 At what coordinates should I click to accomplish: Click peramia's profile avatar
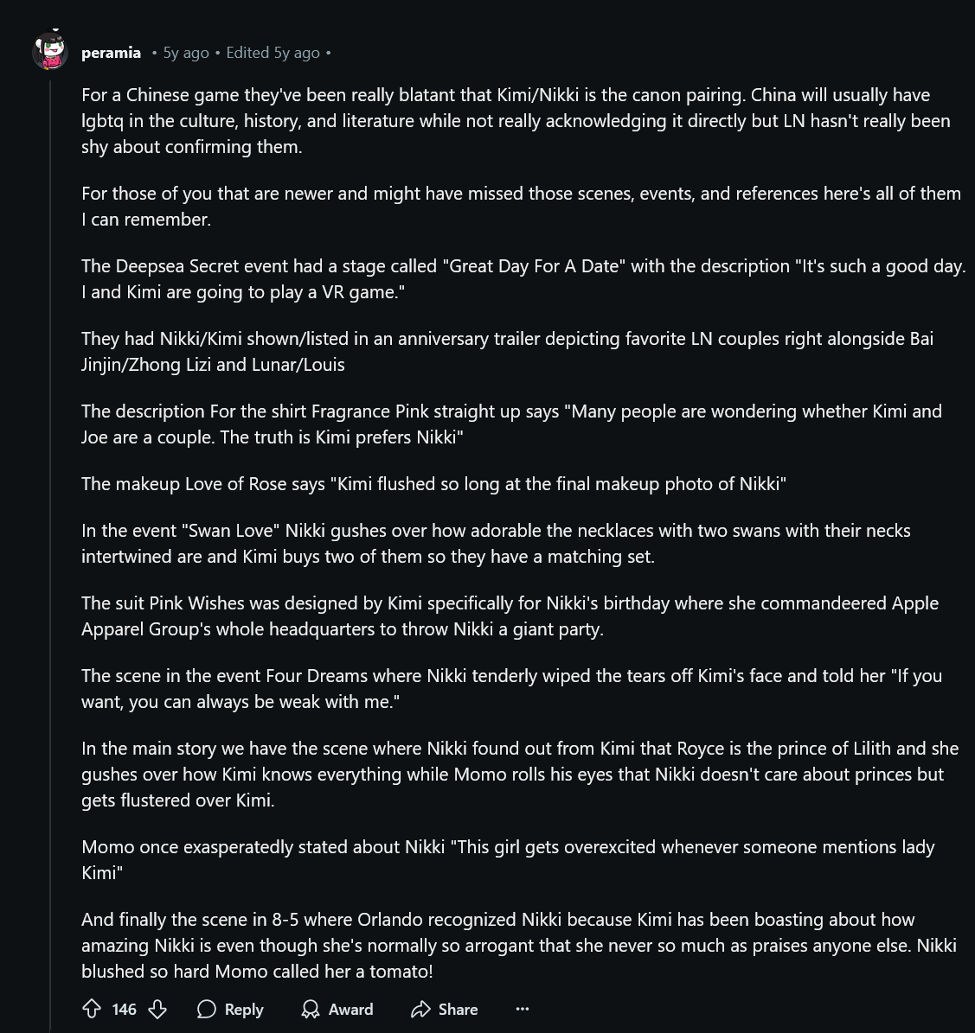(50, 52)
